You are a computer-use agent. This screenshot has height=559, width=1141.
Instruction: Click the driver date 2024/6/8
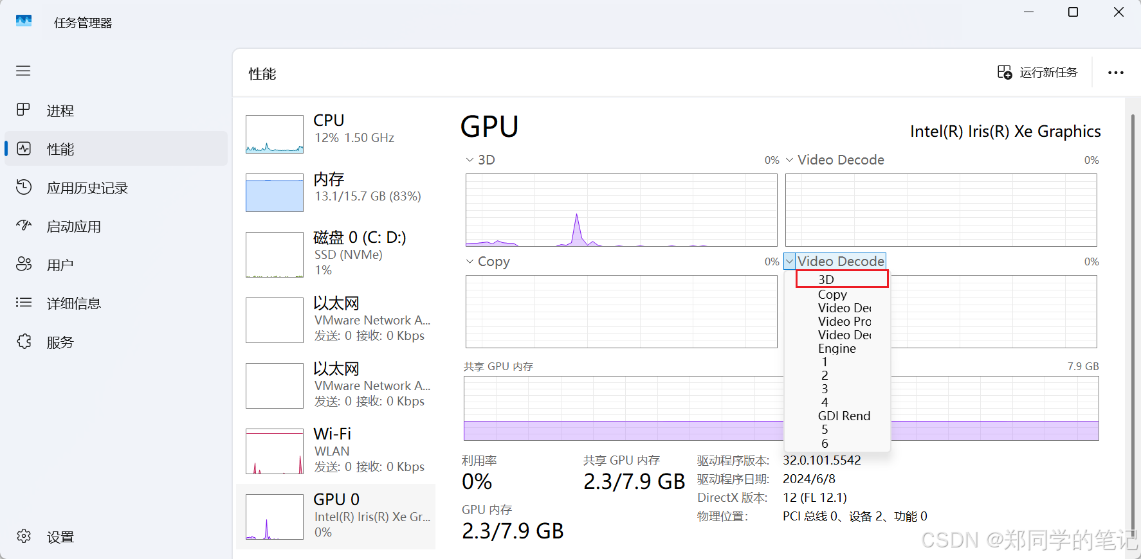point(809,479)
